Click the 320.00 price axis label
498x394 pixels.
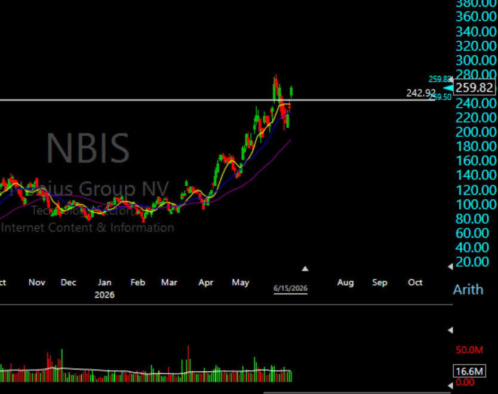coord(476,47)
